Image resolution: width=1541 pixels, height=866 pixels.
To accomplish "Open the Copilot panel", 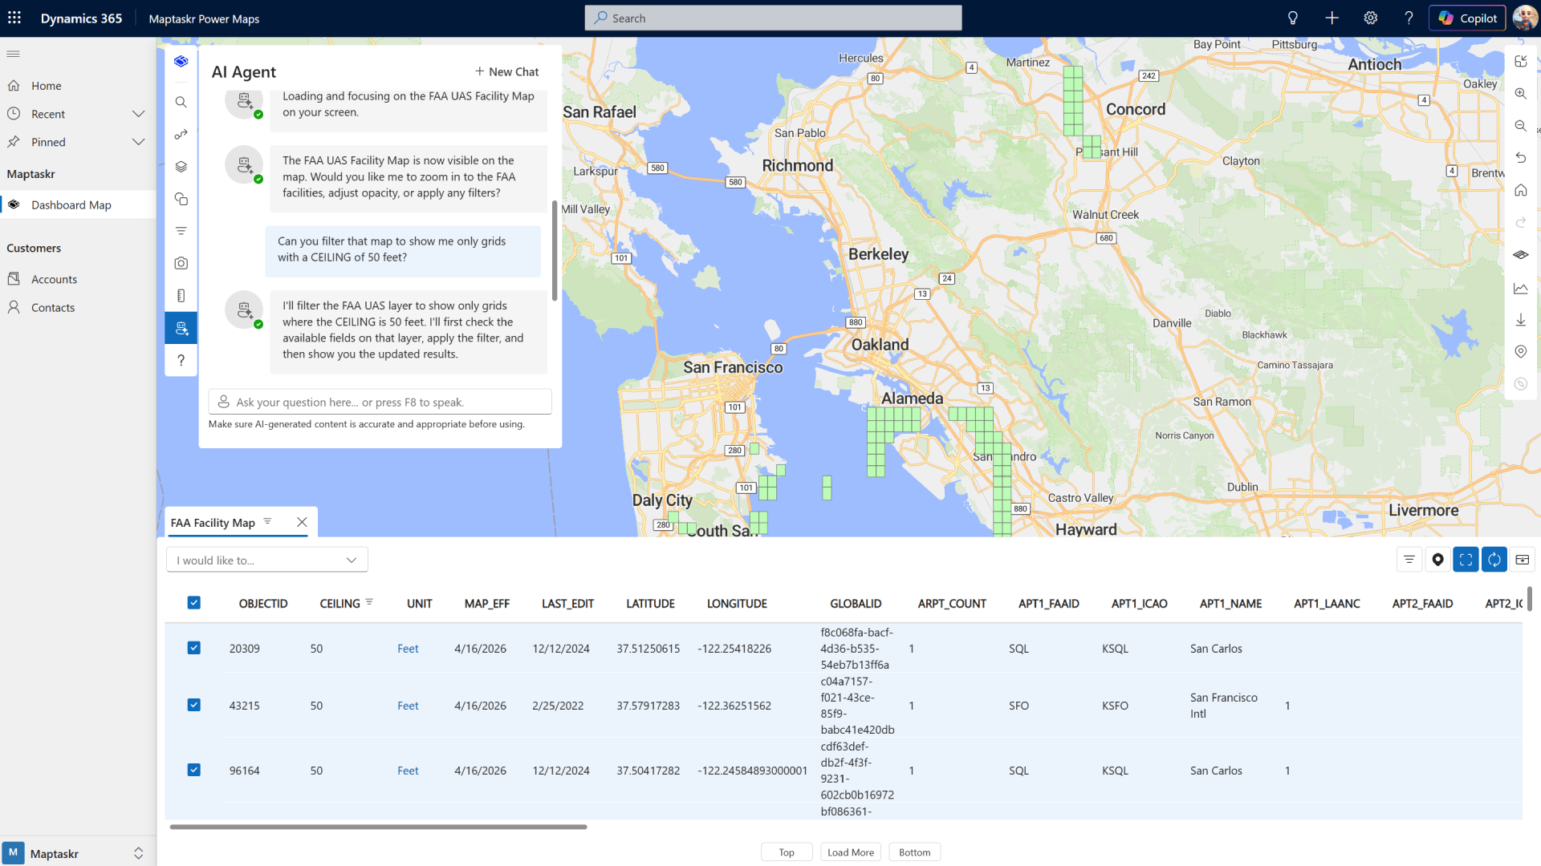I will (1467, 18).
